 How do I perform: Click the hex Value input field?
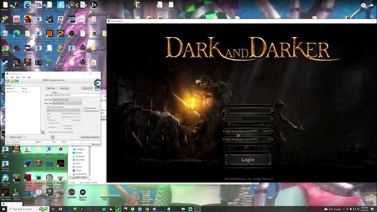click(x=76, y=95)
